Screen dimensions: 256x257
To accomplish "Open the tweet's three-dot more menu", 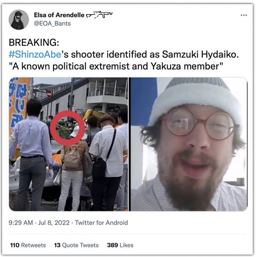I will click(244, 15).
